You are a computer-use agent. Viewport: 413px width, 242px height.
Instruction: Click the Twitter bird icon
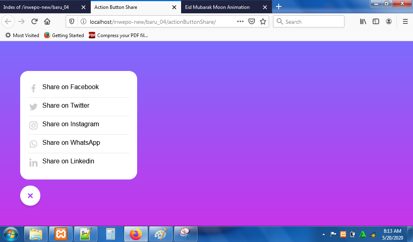(33, 106)
